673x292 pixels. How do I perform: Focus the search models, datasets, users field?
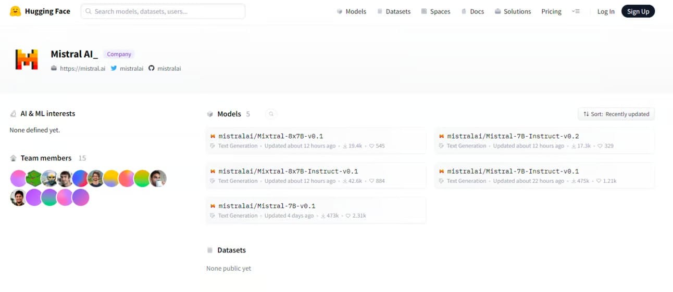pos(163,11)
